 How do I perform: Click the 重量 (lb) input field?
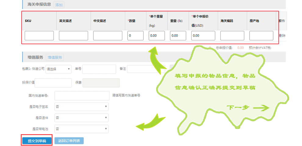point(178,36)
